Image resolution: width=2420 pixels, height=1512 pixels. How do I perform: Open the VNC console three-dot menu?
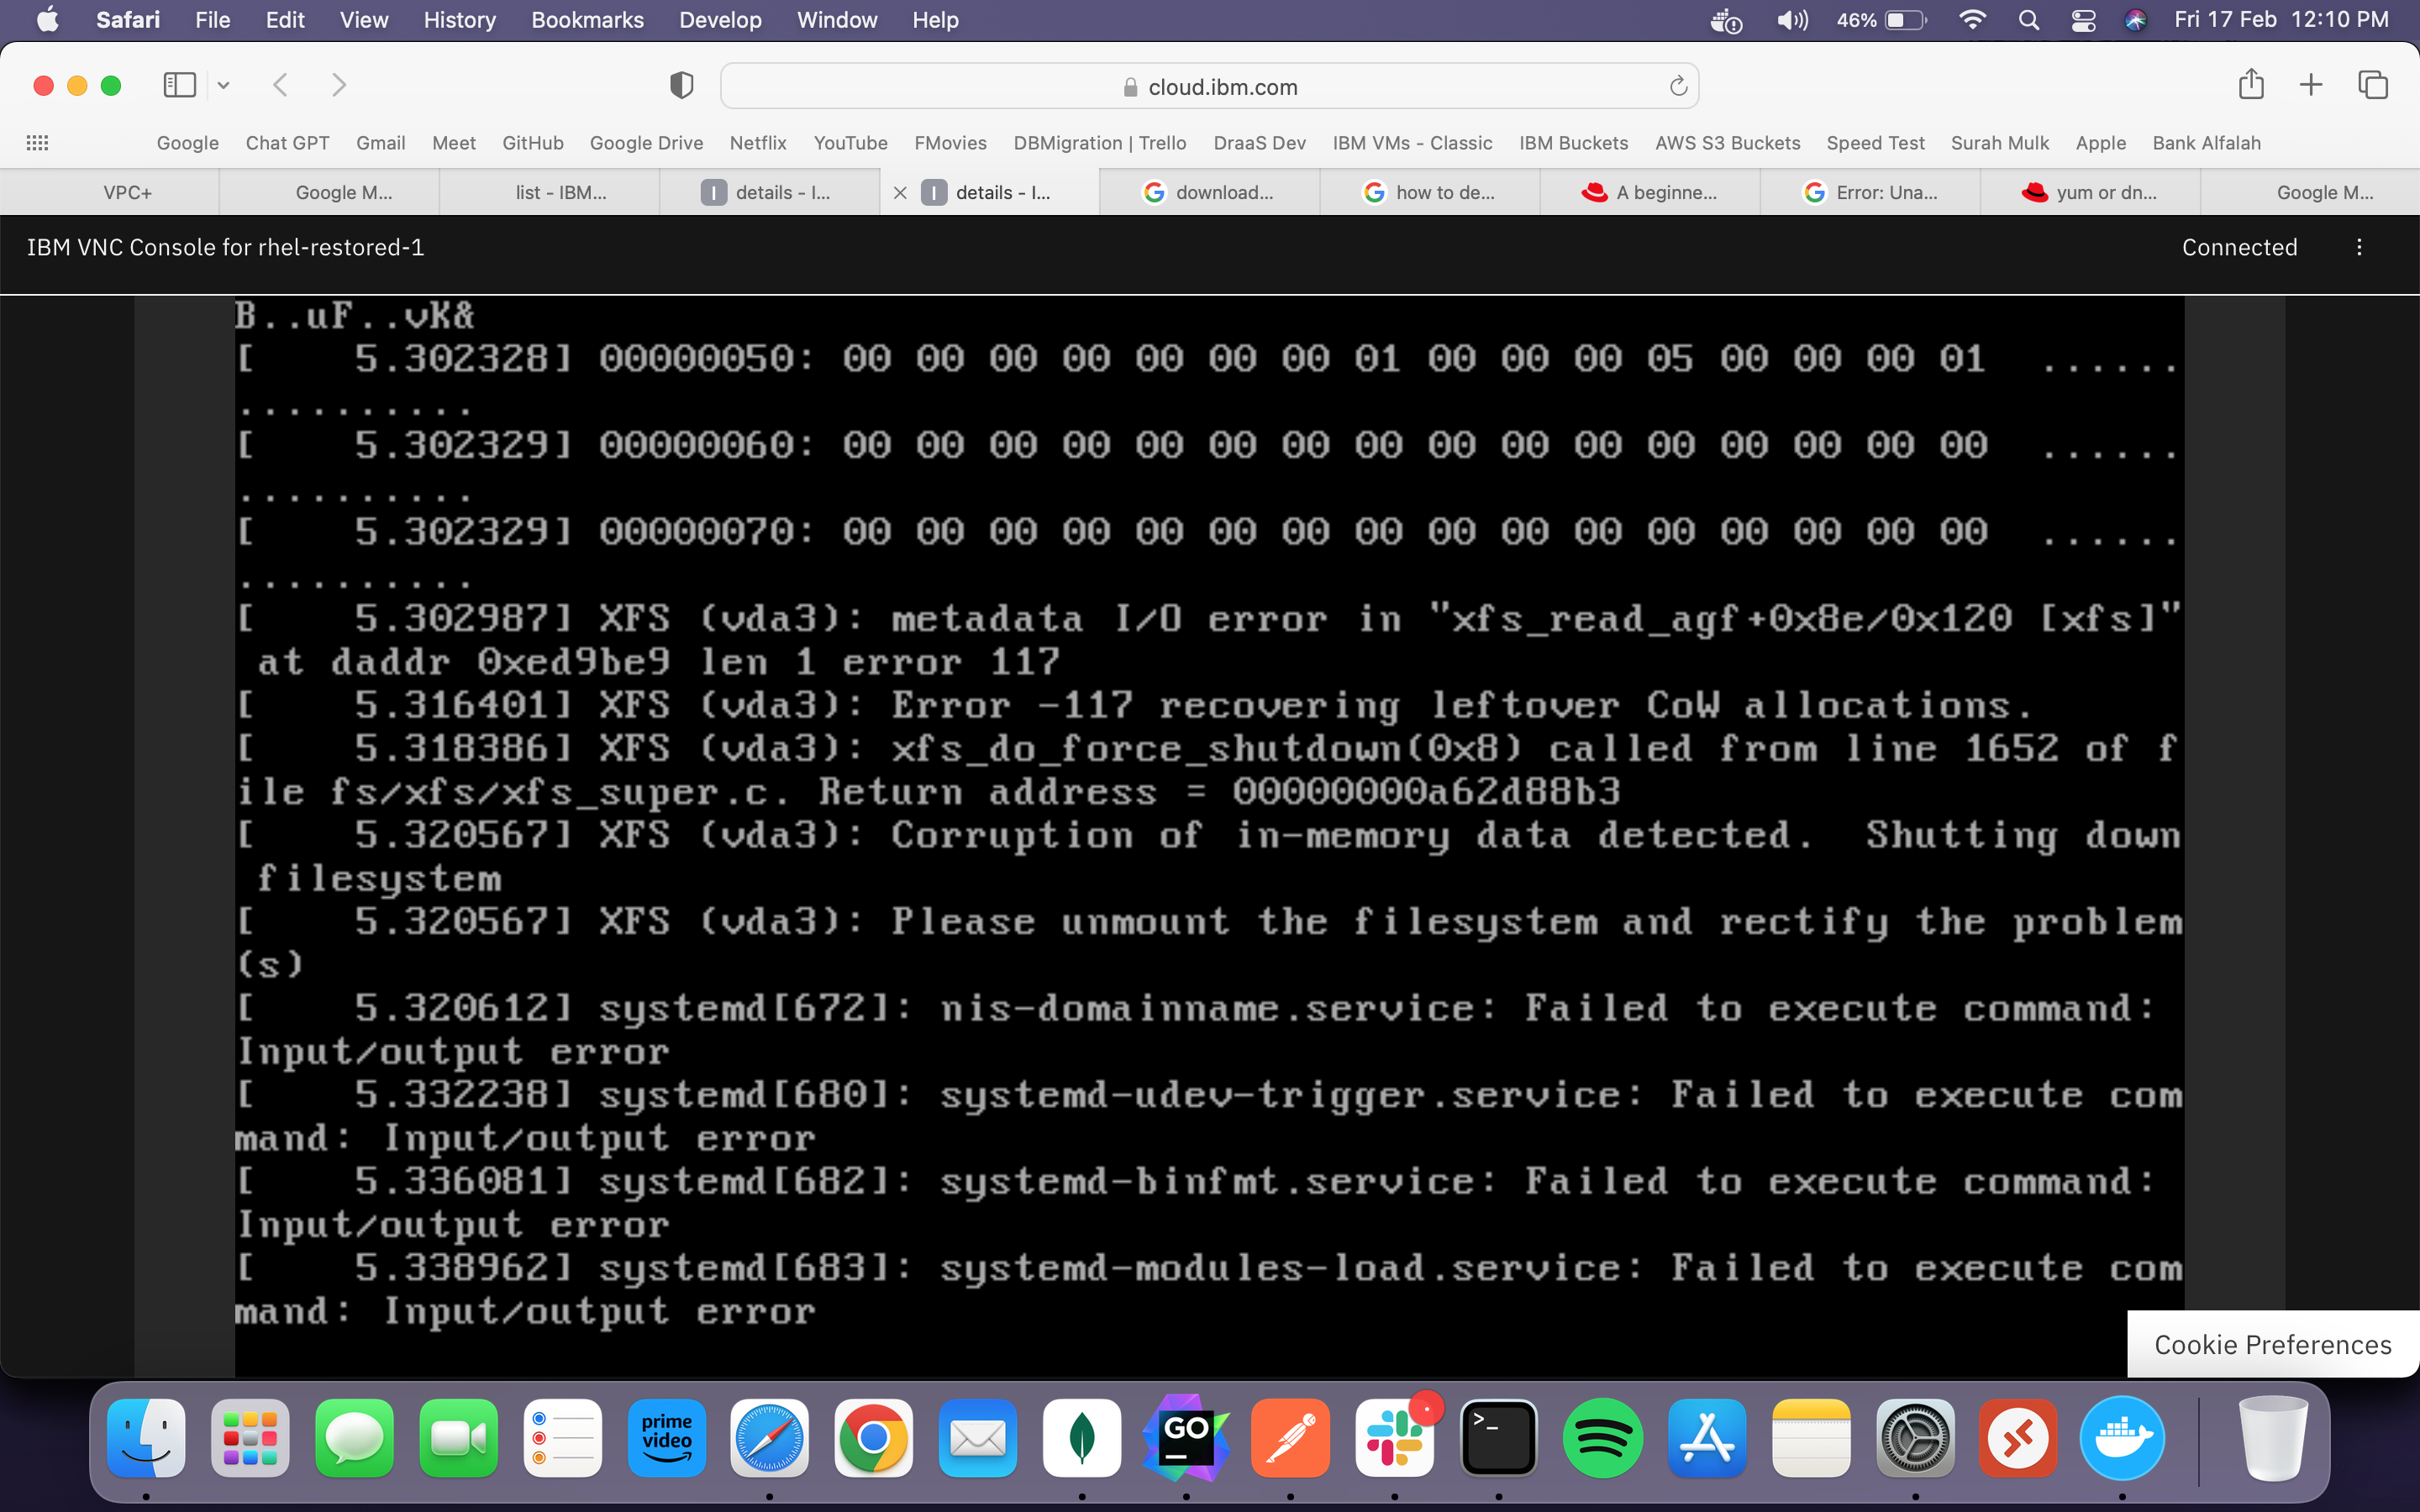(x=2359, y=247)
